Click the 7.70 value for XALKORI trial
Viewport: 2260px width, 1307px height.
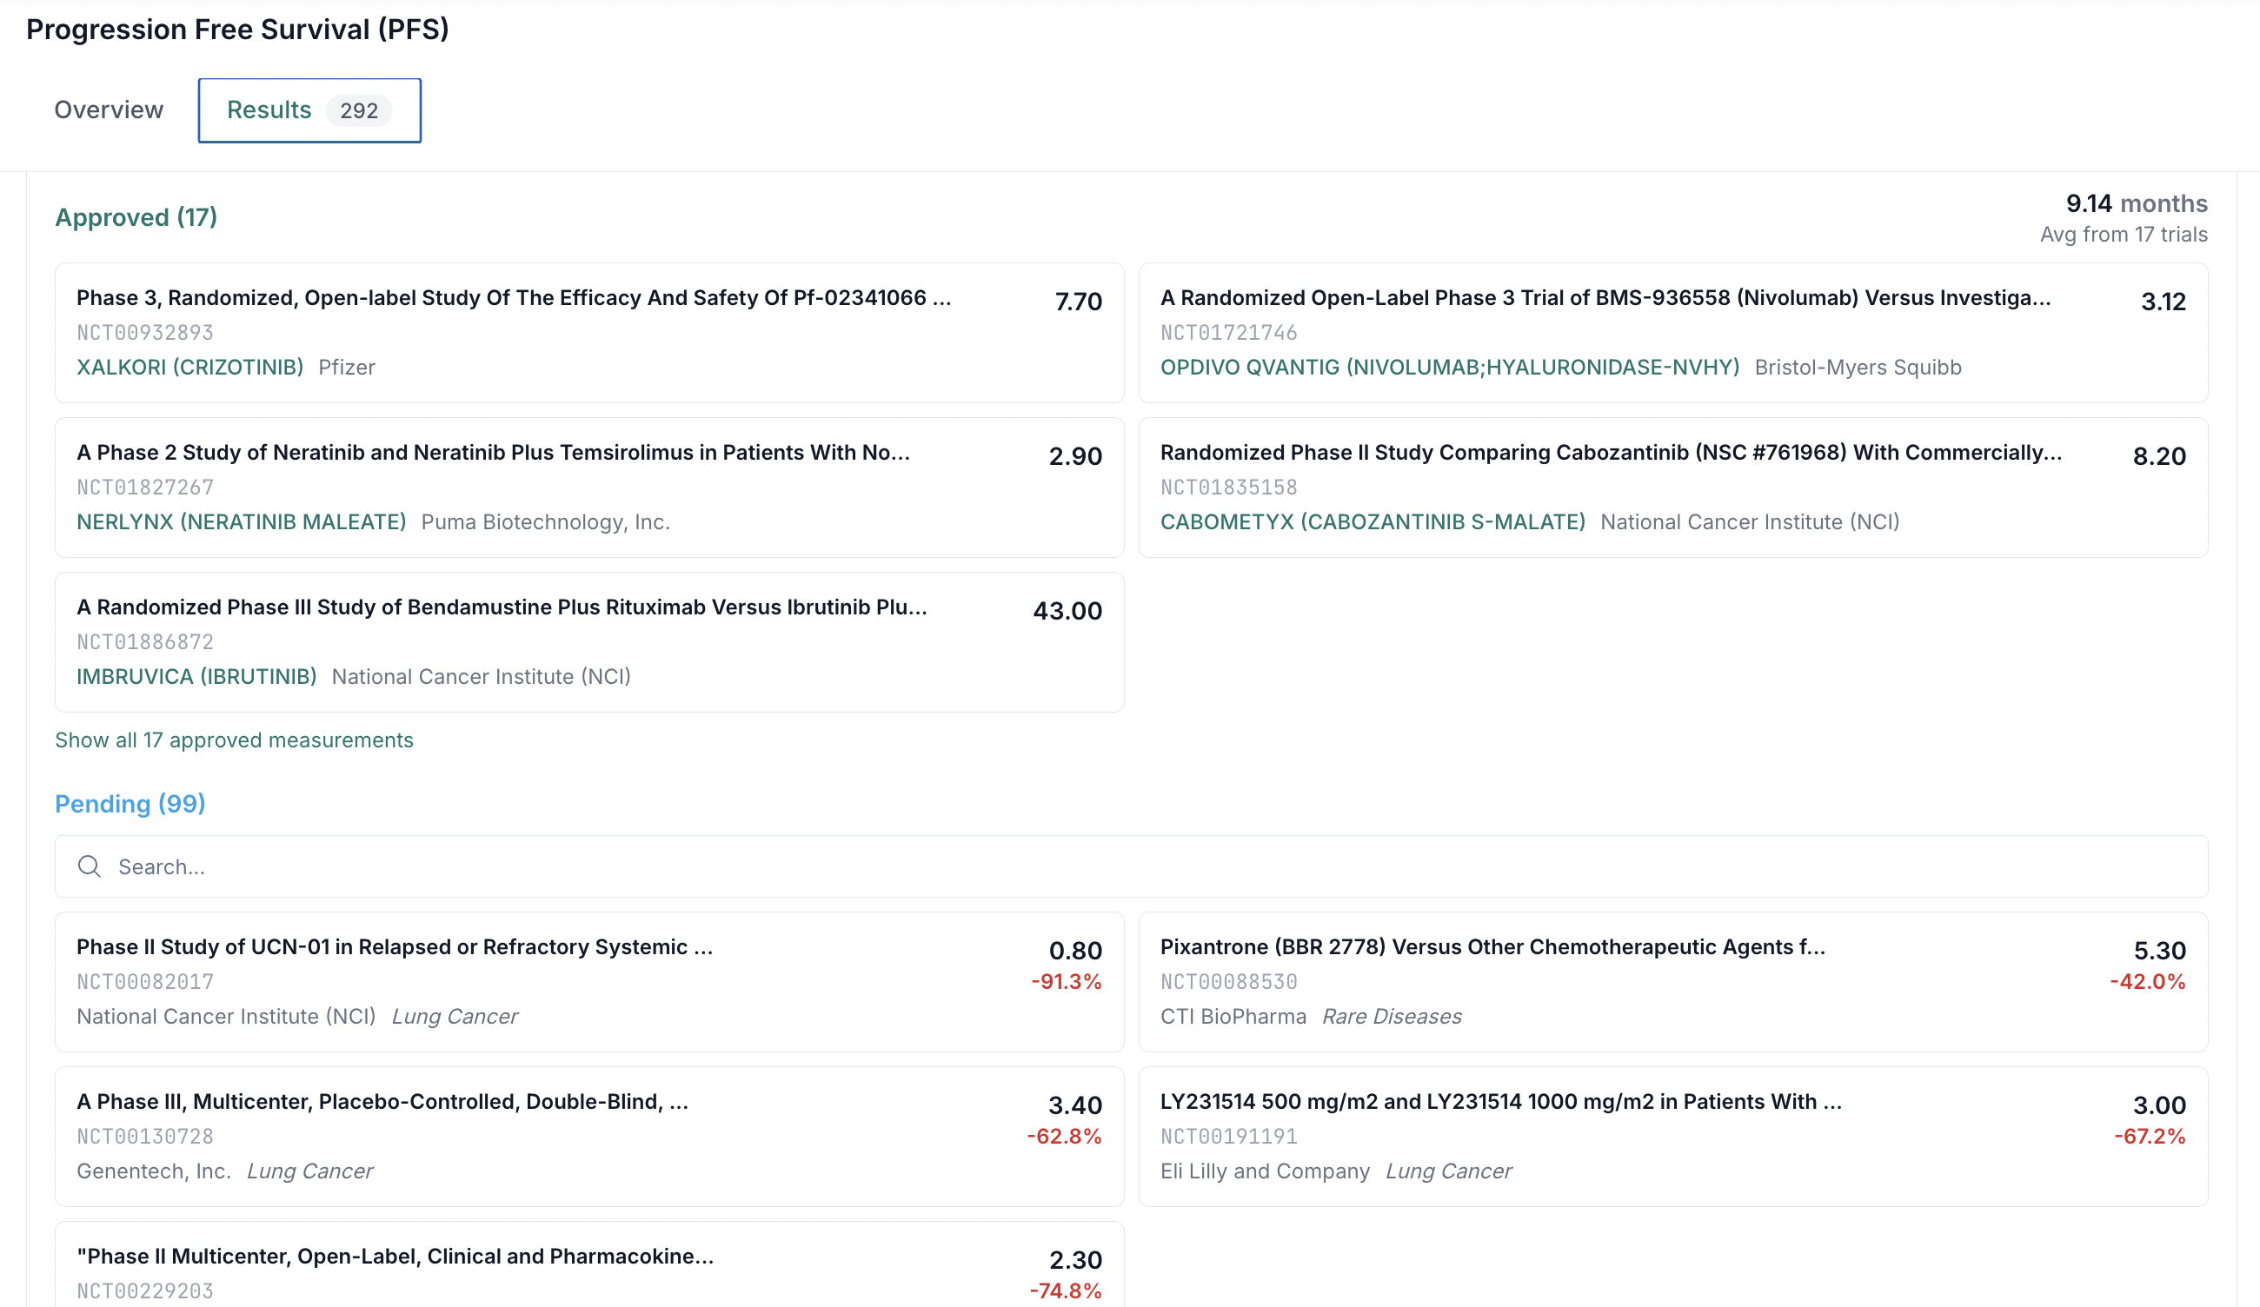click(1078, 302)
